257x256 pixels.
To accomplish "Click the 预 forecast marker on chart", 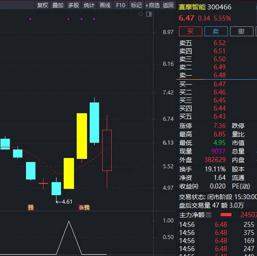I will (x=30, y=207).
